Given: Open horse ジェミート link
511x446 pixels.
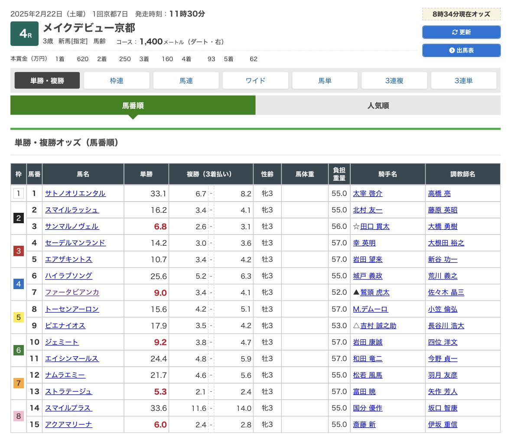Looking at the screenshot, I should pyautogui.click(x=62, y=342).
